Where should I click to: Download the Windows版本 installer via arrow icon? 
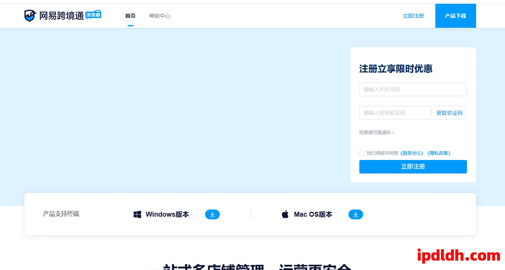[x=212, y=214]
